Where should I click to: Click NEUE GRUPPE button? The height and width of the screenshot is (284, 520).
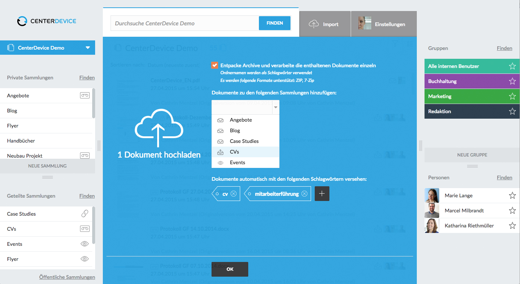472,155
